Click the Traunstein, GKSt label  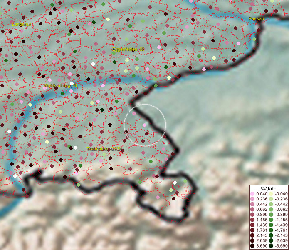[x=104, y=149]
